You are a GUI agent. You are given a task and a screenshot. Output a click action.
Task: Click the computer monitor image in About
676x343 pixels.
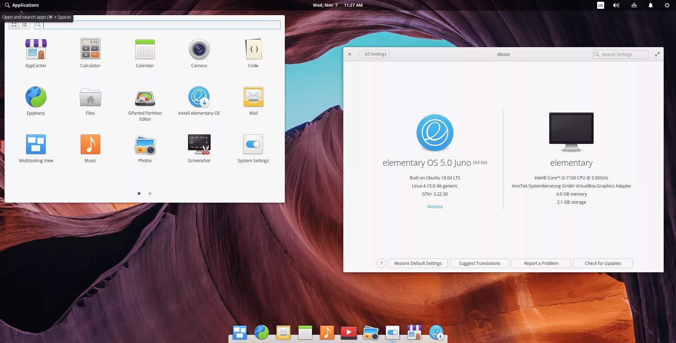tap(571, 132)
